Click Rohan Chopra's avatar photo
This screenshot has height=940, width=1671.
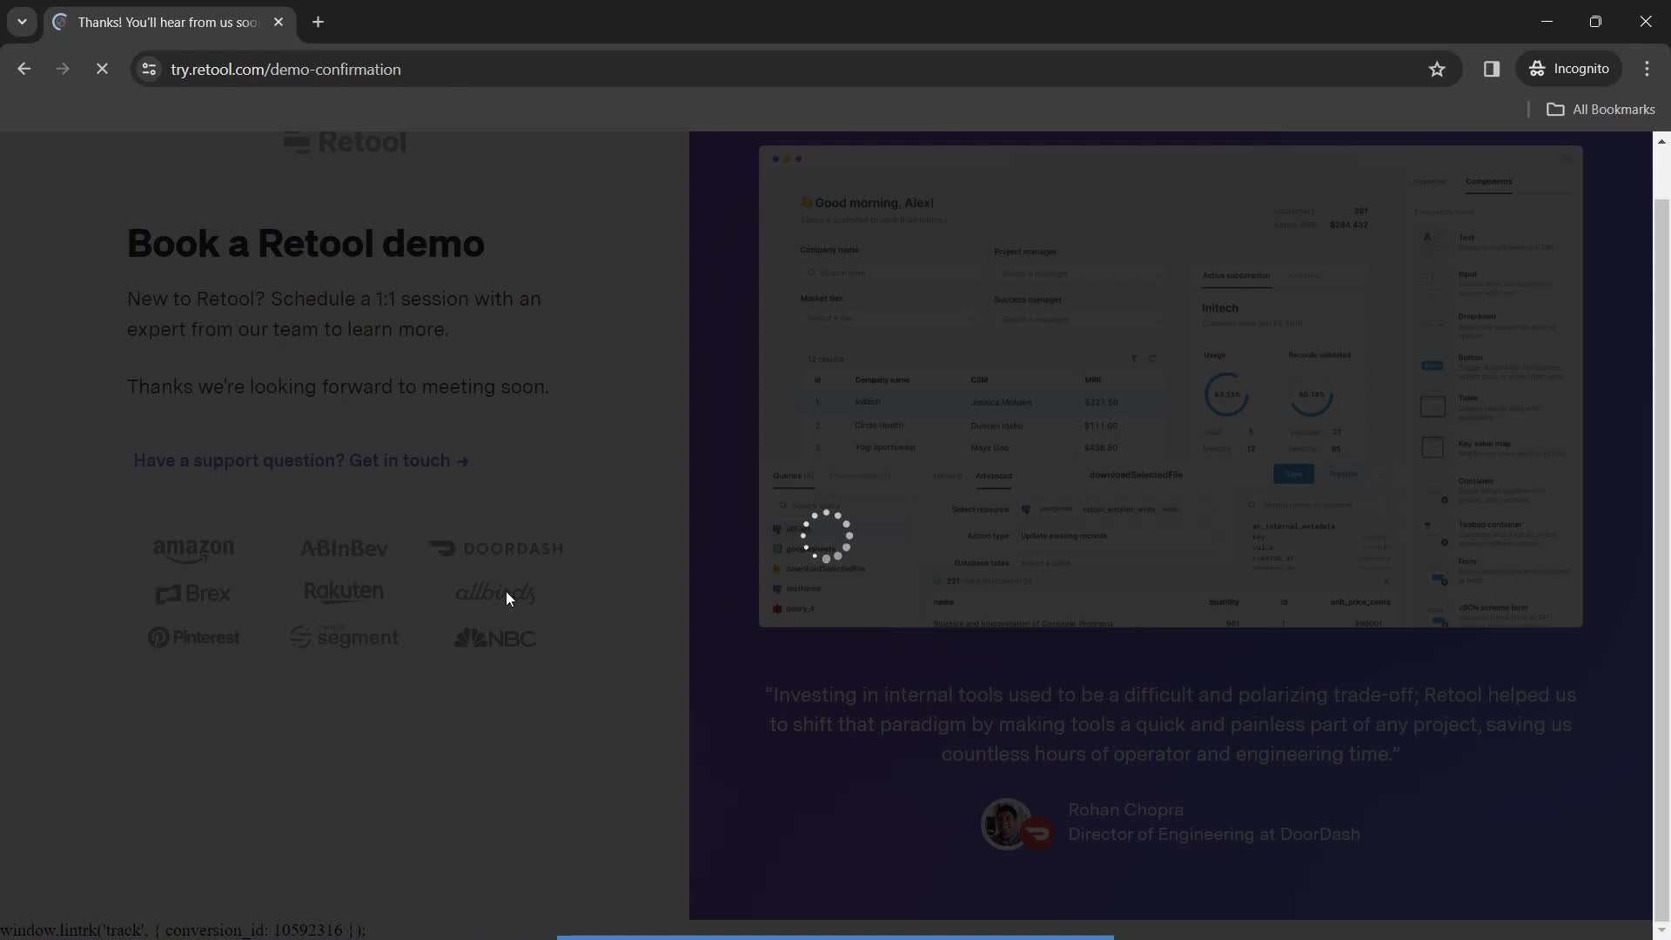(1006, 822)
